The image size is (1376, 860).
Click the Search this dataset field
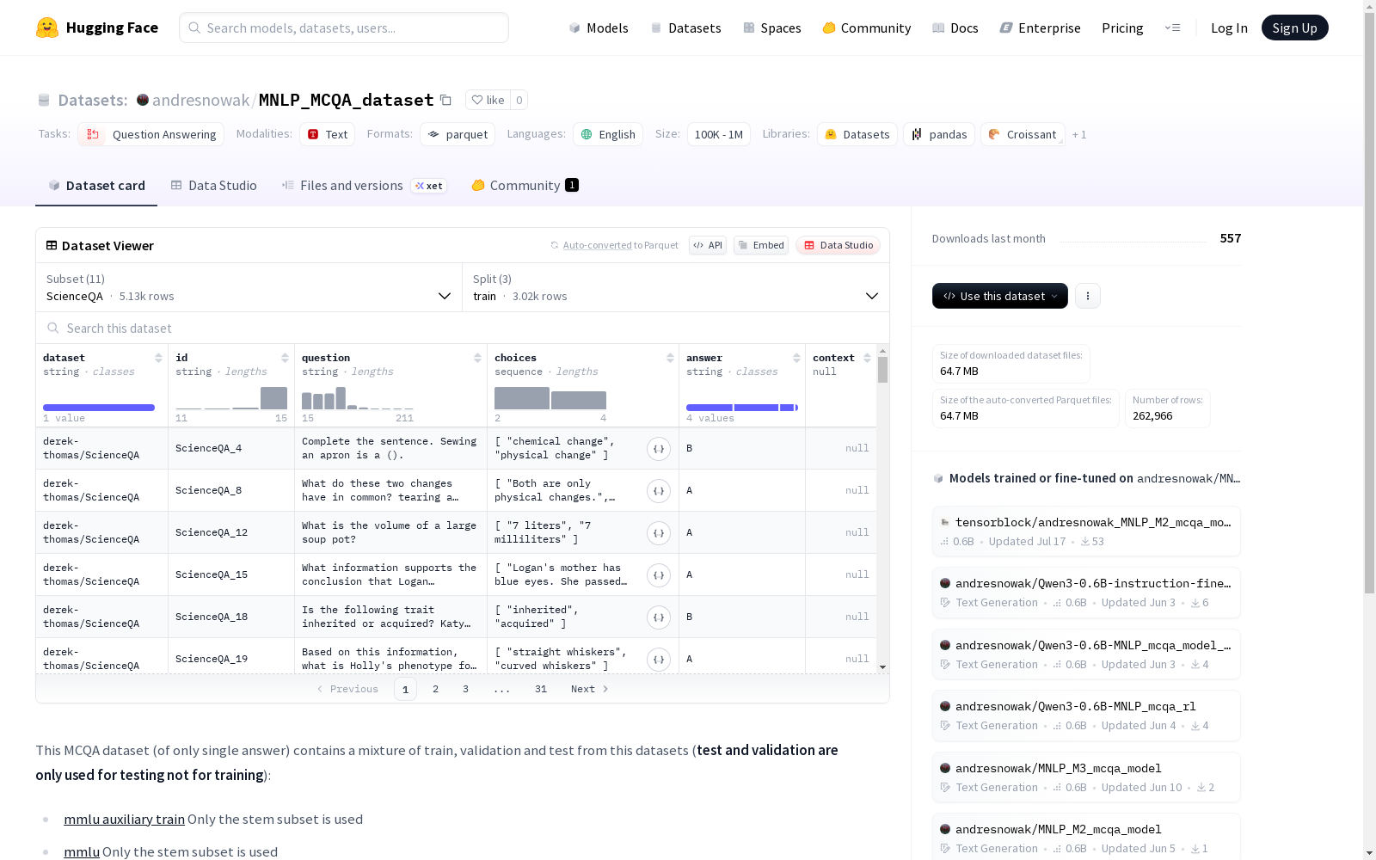(463, 329)
